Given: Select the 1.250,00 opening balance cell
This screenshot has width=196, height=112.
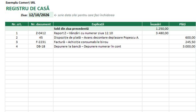Looking at the screenshot, I should (x=155, y=29).
